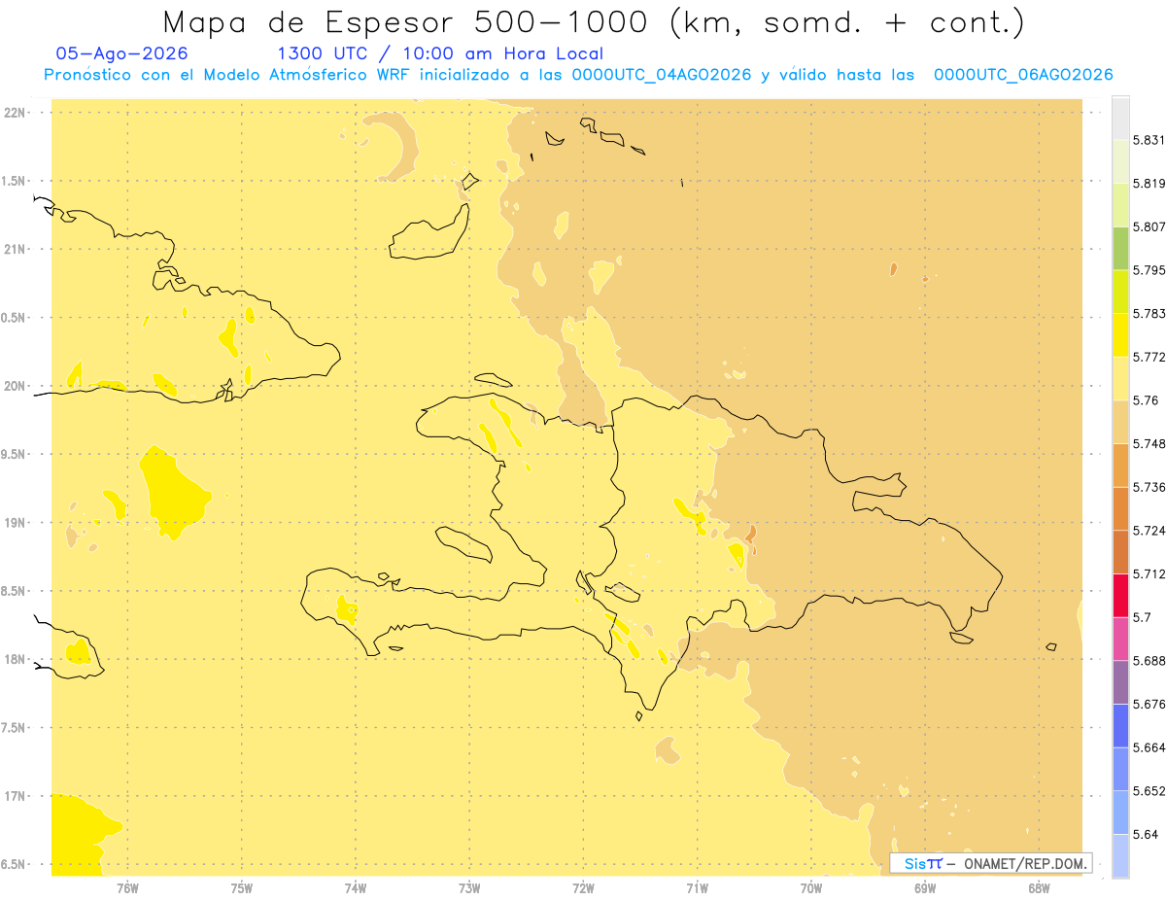Pick the green colorbar swatch between 5.795 and 5.807

1120,248
